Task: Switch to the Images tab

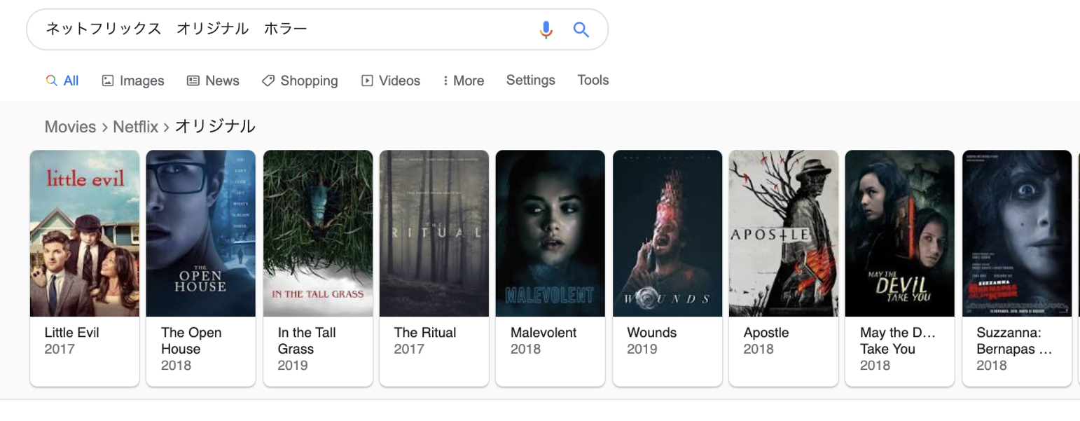Action: (133, 81)
